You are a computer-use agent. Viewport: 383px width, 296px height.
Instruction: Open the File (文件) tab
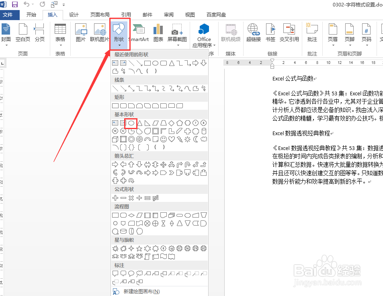pyautogui.click(x=8, y=14)
